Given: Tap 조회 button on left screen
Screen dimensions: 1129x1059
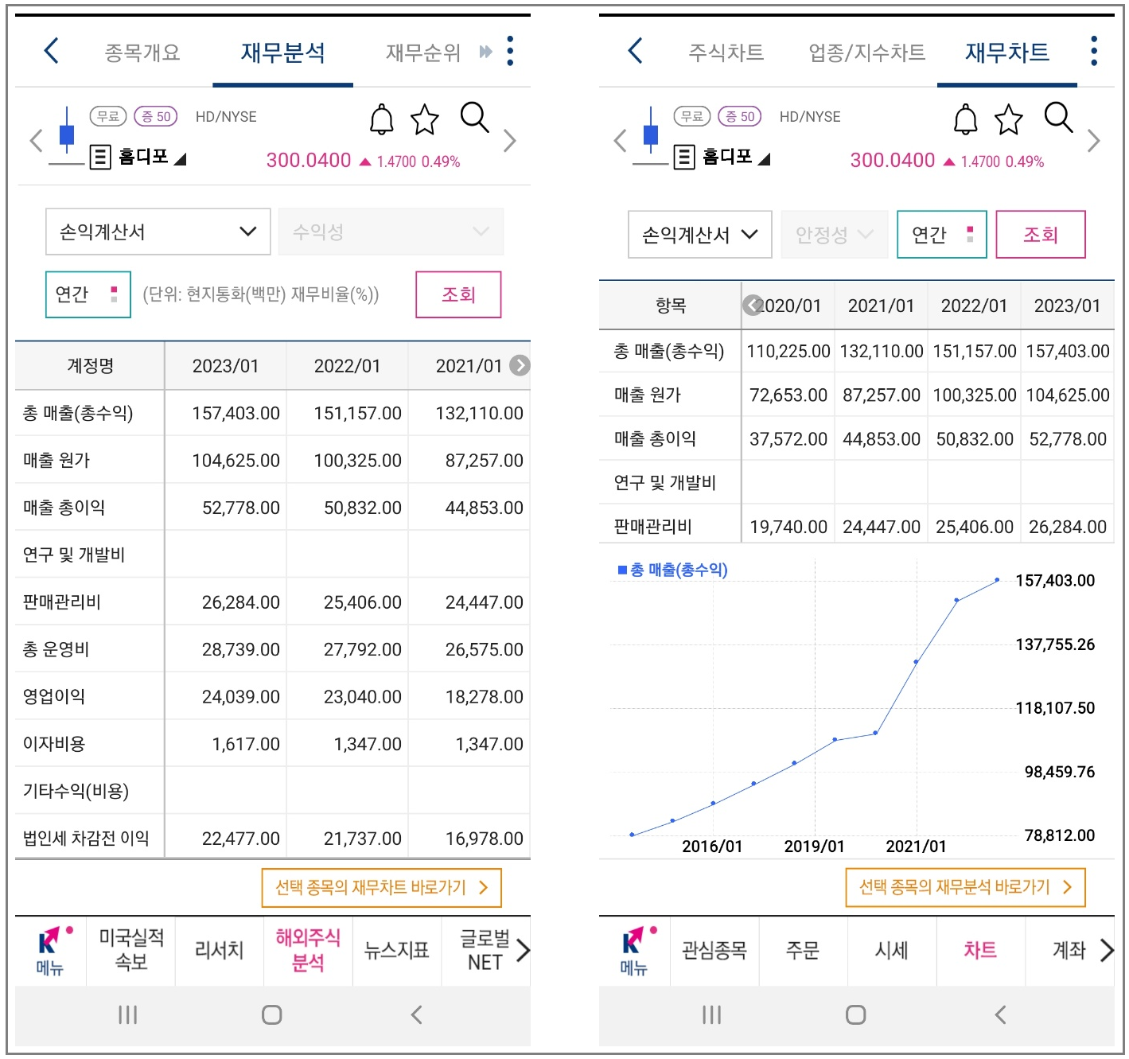Looking at the screenshot, I should (x=458, y=294).
